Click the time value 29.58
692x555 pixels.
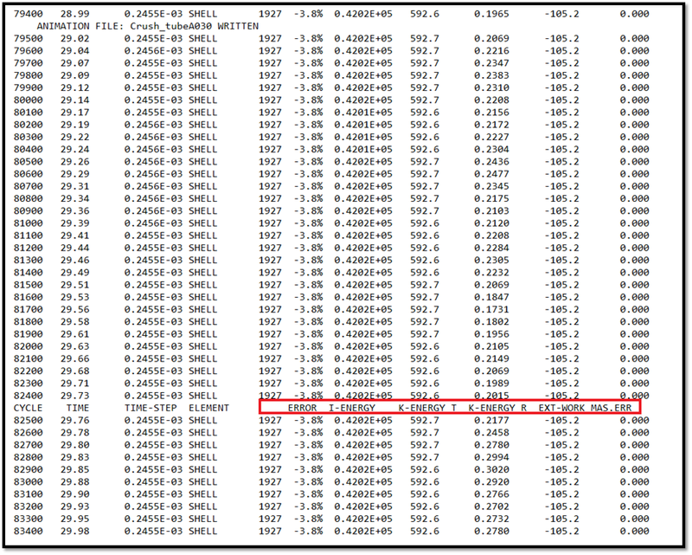pyautogui.click(x=74, y=322)
